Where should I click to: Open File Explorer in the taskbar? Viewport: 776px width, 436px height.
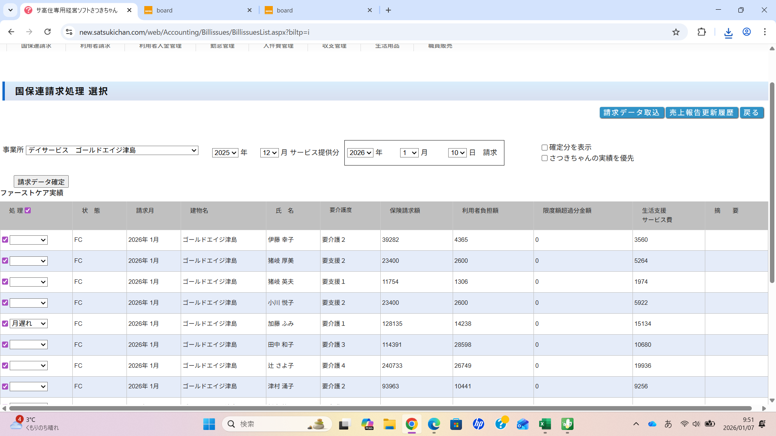(x=389, y=424)
